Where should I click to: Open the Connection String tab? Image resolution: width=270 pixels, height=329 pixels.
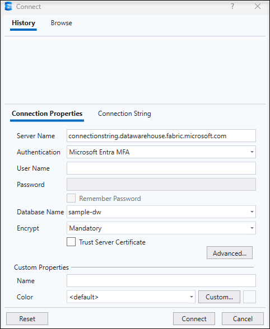pyautogui.click(x=124, y=114)
